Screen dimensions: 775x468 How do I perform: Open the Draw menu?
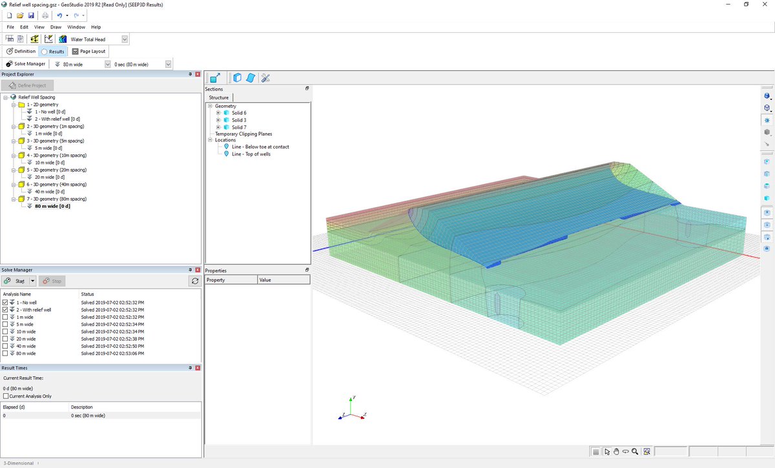point(56,27)
